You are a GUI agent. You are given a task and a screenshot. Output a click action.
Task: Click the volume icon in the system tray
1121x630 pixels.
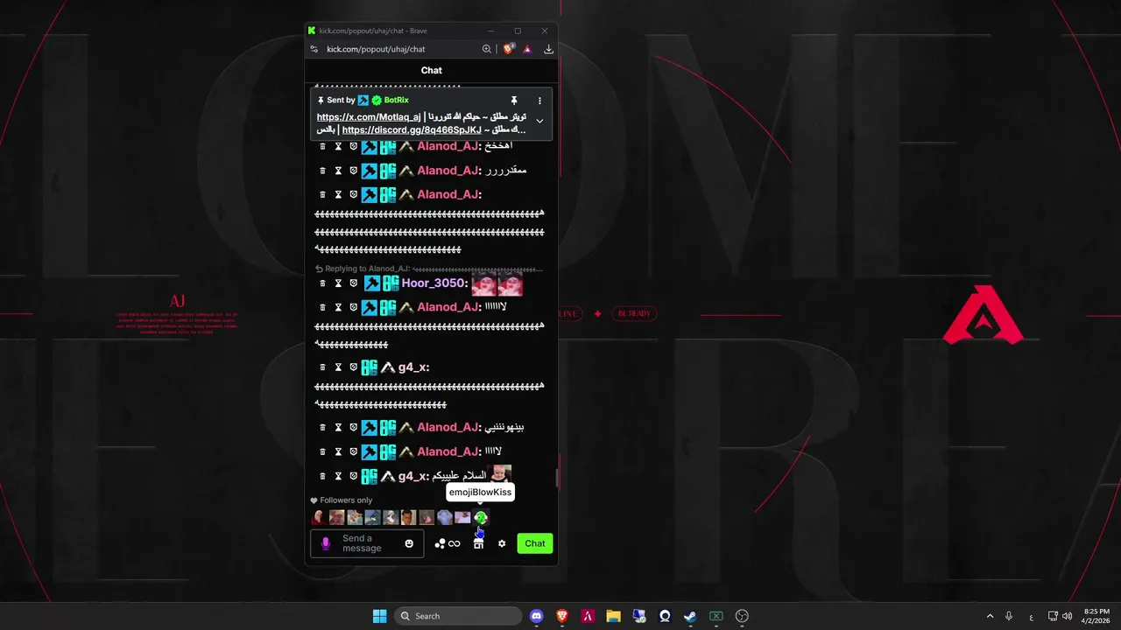coord(1067,616)
